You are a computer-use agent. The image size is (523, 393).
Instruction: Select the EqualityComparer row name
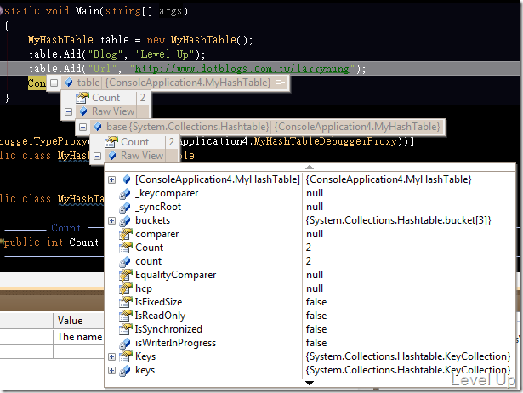176,275
